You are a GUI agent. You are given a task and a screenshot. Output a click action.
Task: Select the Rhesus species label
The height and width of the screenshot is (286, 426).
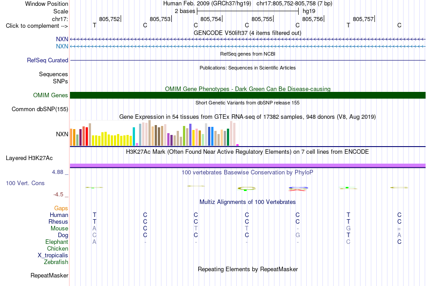(x=58, y=221)
